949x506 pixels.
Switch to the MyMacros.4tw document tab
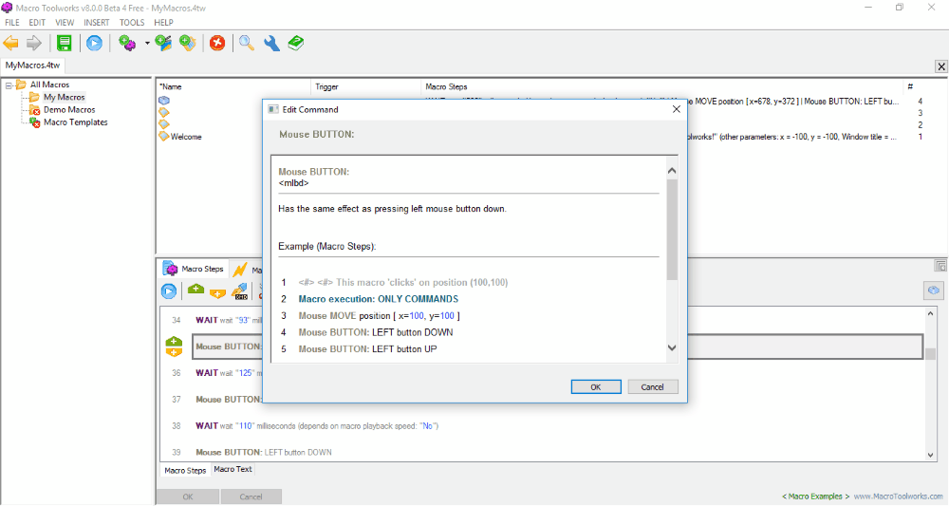click(x=32, y=66)
